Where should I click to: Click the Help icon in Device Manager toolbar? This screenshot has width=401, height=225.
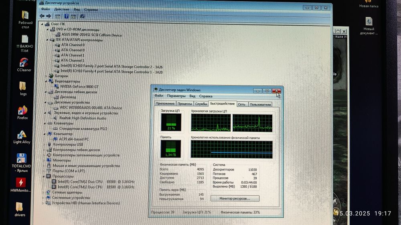66,16
